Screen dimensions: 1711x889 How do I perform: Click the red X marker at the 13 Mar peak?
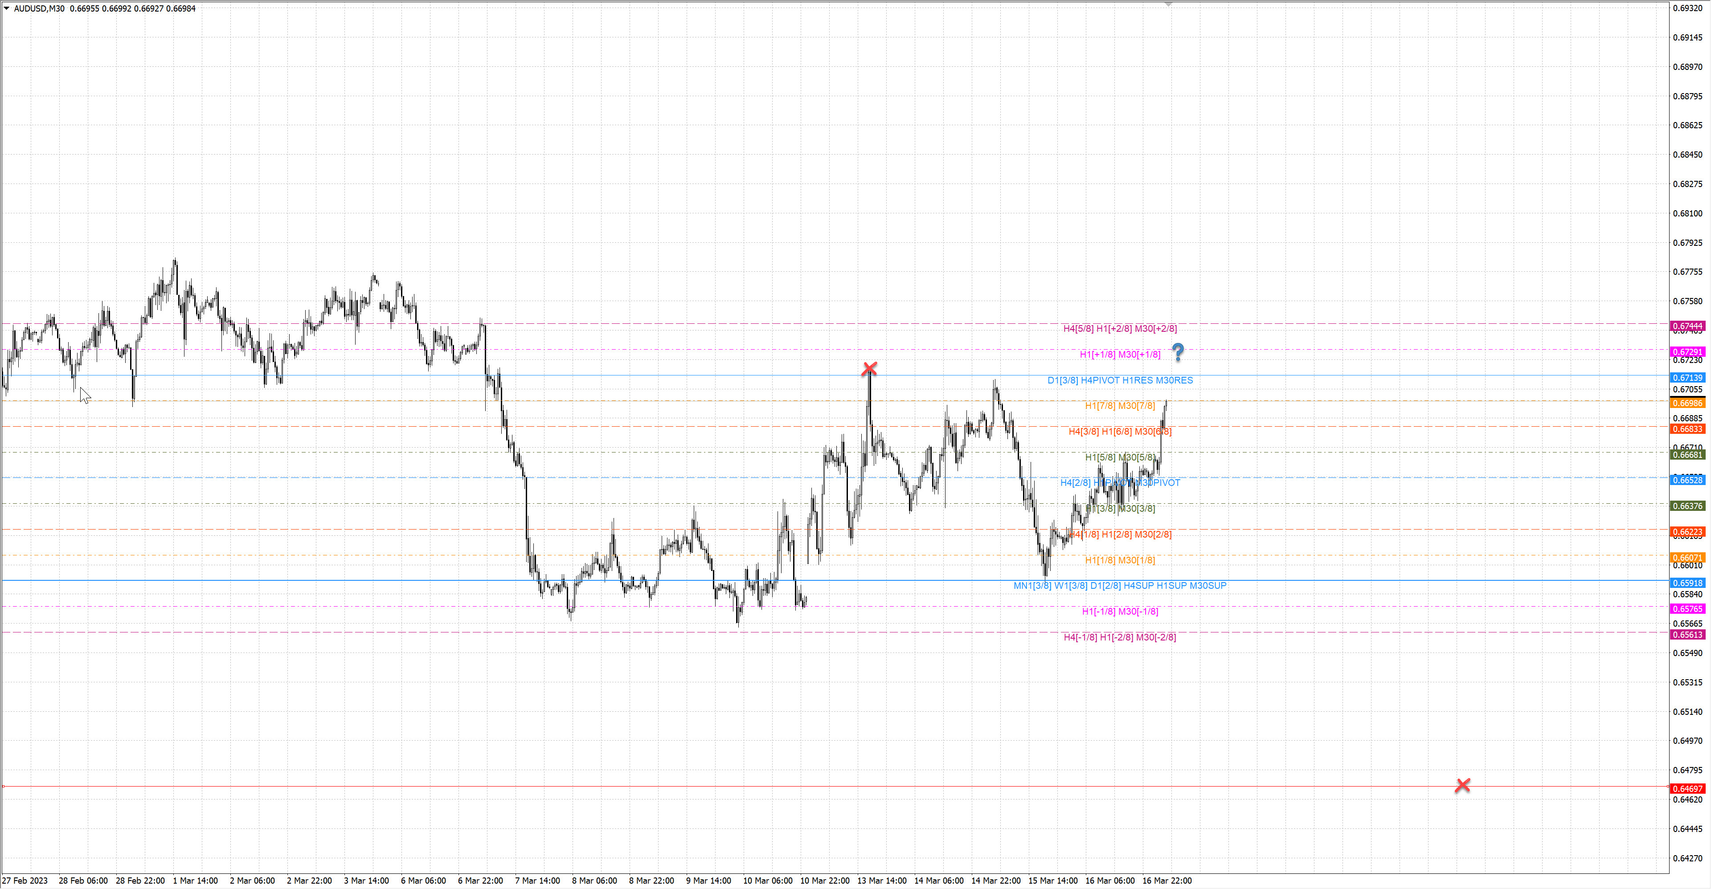pyautogui.click(x=869, y=368)
